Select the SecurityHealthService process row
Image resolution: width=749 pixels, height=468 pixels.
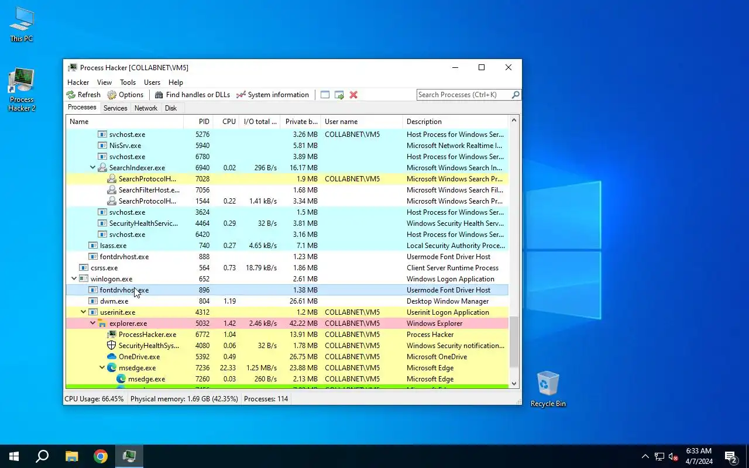tap(287, 223)
